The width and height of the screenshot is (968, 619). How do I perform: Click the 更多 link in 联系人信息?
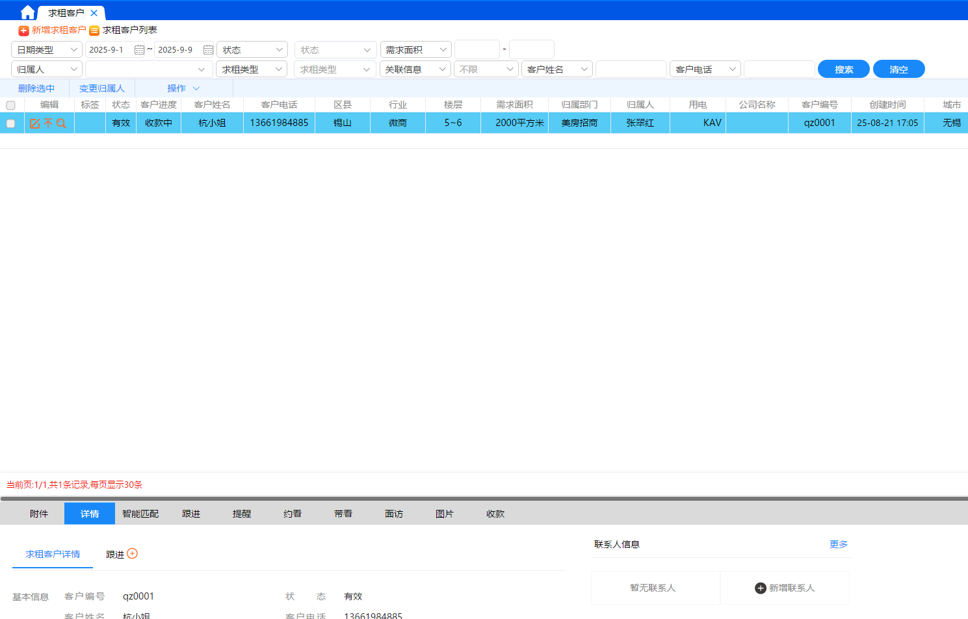pyautogui.click(x=838, y=544)
